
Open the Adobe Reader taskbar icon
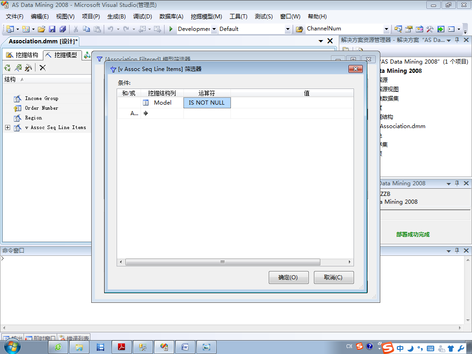pyautogui.click(x=122, y=348)
